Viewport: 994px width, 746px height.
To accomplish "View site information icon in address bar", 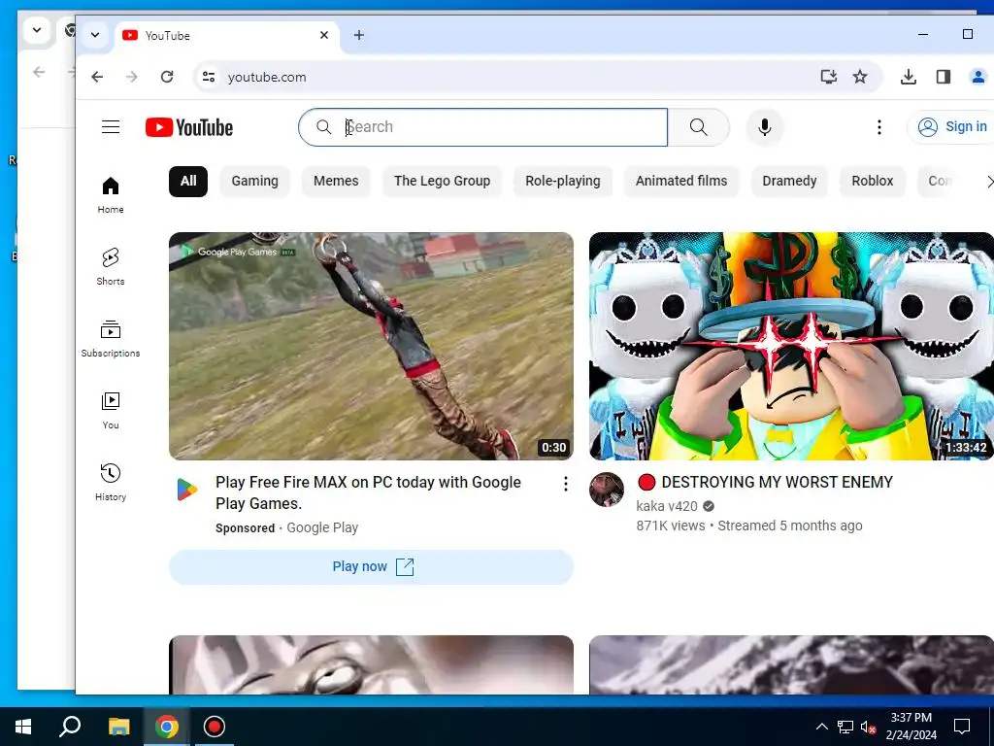I will coord(209,77).
